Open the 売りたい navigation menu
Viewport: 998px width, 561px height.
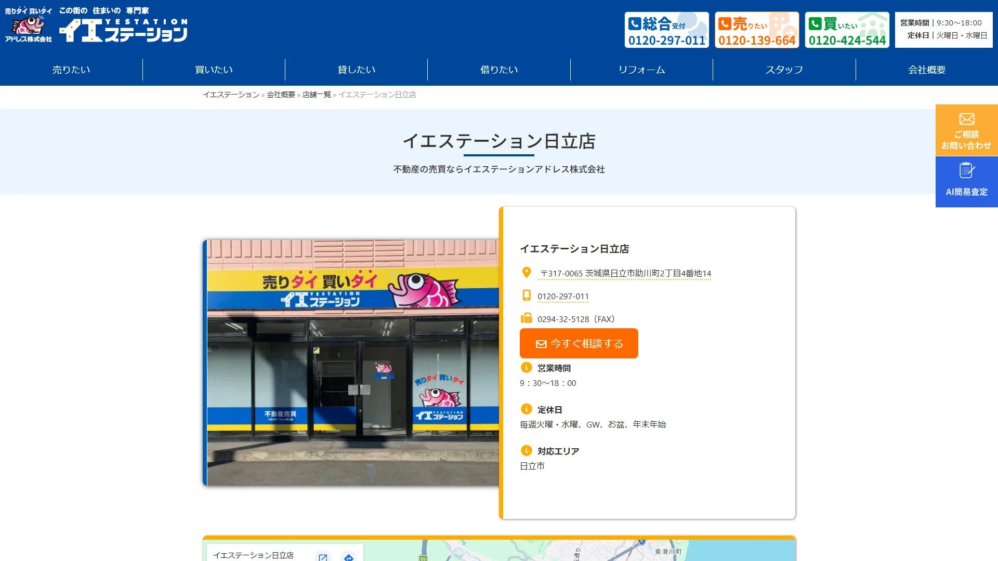(71, 70)
